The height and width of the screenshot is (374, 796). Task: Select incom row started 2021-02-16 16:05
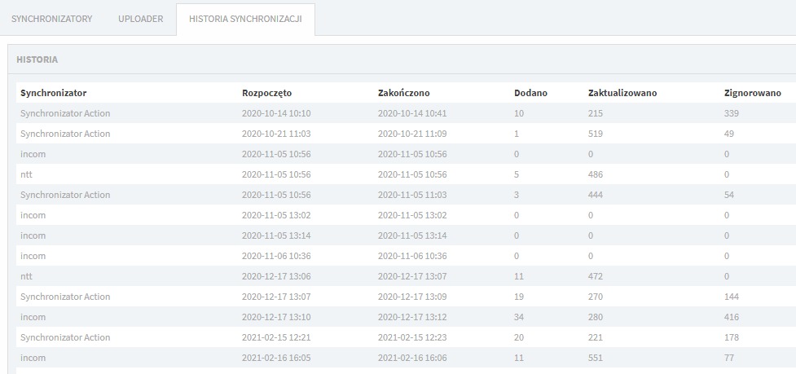pyautogui.click(x=406, y=357)
